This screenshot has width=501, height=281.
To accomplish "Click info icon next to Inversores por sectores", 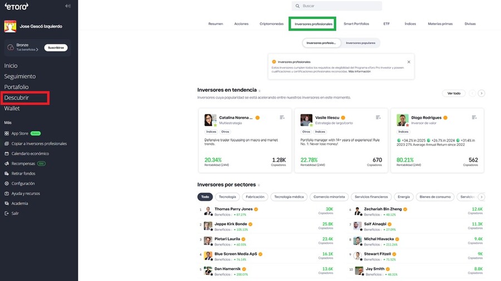I will click(258, 185).
